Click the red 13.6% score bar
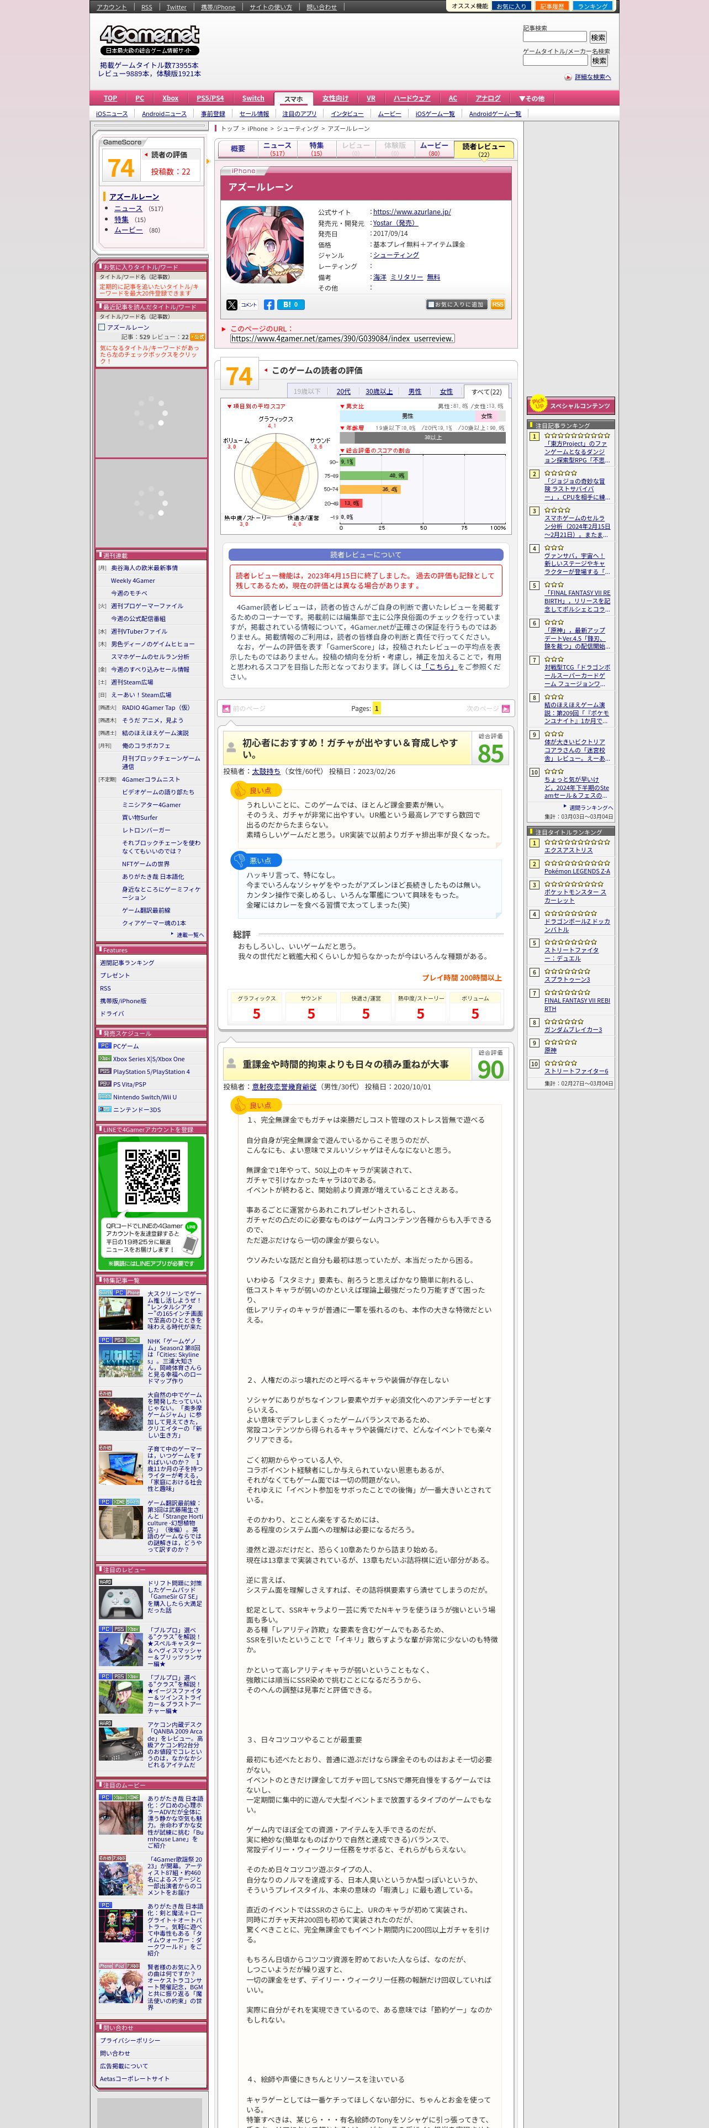The width and height of the screenshot is (709, 2128). pyautogui.click(x=351, y=503)
